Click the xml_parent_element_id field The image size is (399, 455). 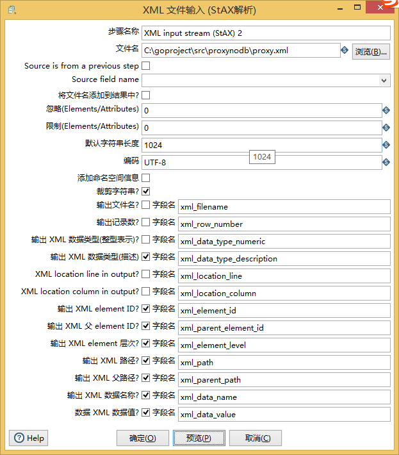[x=284, y=328]
